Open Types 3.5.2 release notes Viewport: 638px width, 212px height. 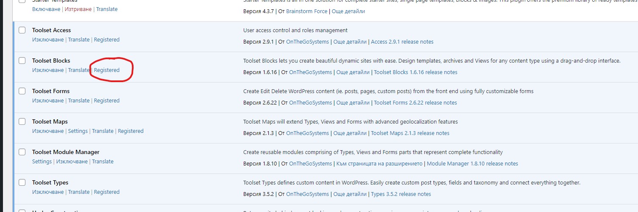coord(401,194)
